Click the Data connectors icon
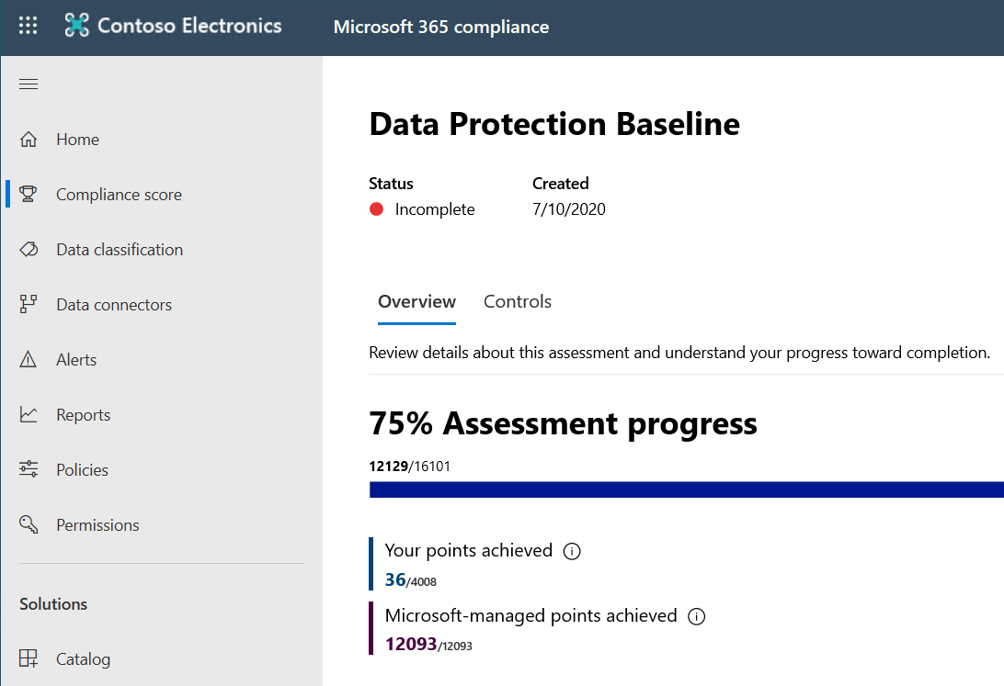 tap(29, 304)
